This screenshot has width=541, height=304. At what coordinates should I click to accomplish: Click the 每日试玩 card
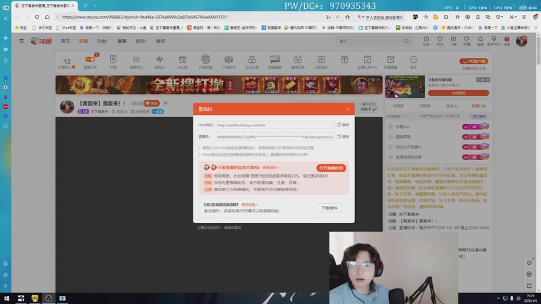pos(369,107)
